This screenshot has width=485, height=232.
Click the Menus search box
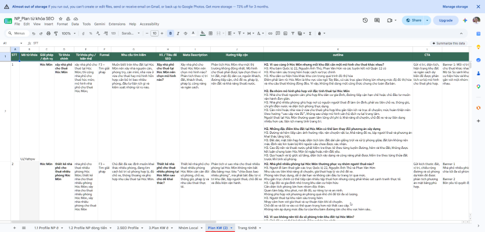[18, 34]
